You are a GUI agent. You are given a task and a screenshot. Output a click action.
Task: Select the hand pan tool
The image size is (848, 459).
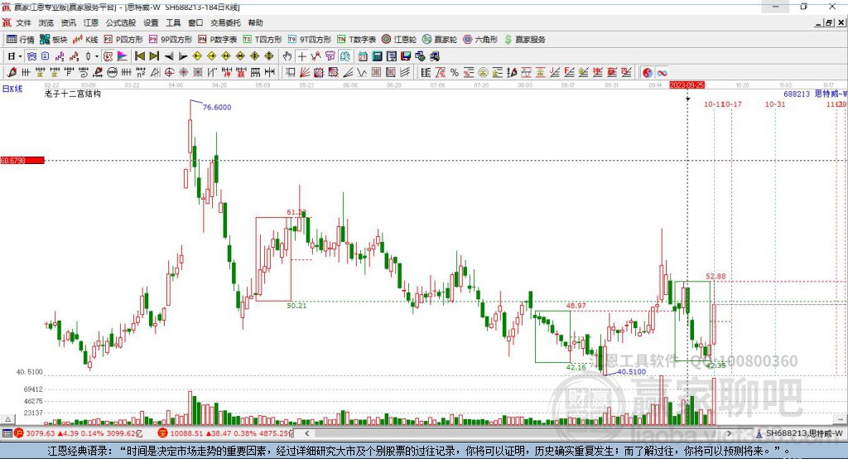[287, 56]
